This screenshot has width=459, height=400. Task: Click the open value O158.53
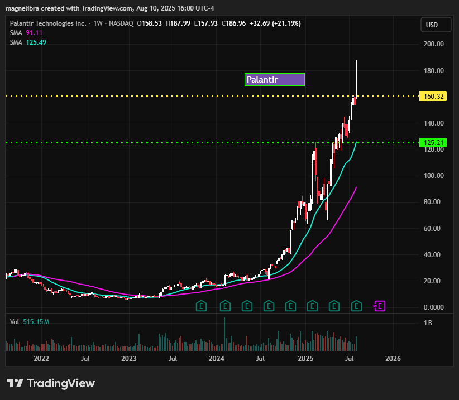point(149,23)
